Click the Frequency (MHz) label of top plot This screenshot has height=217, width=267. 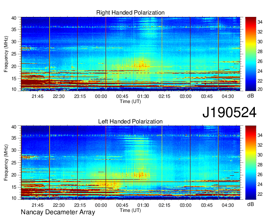pos(6,54)
